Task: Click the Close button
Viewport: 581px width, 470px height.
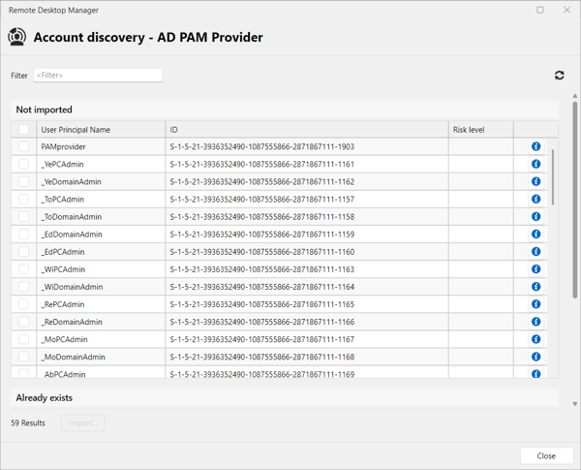Action: pos(546,455)
